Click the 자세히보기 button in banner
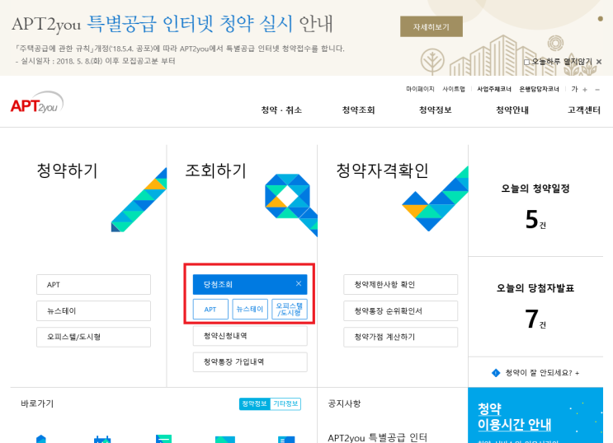 [x=431, y=26]
